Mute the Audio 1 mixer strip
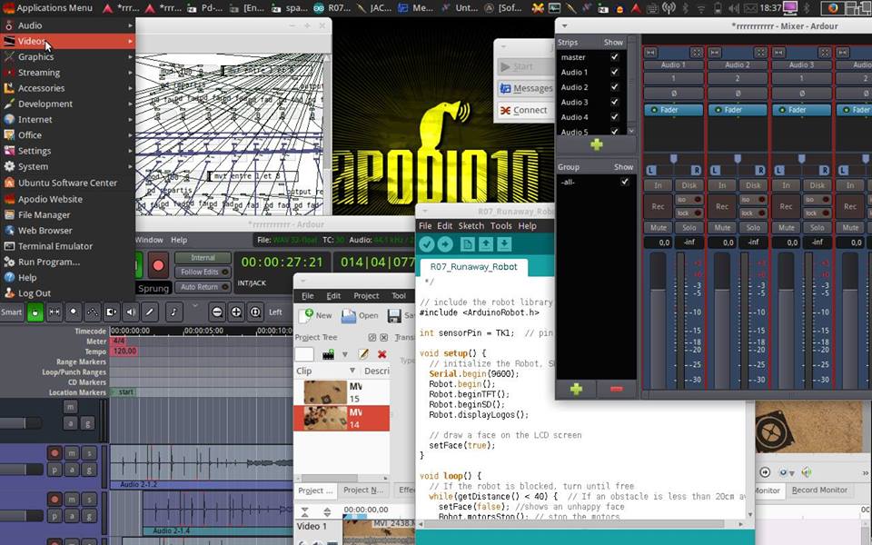 coord(659,227)
